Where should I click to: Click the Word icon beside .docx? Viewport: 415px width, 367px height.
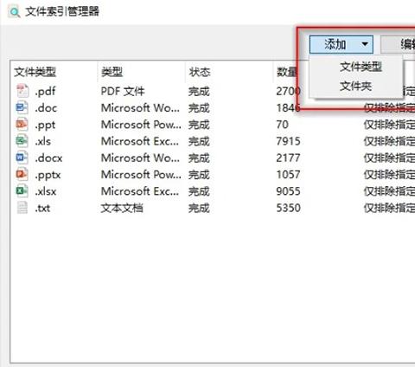point(22,158)
